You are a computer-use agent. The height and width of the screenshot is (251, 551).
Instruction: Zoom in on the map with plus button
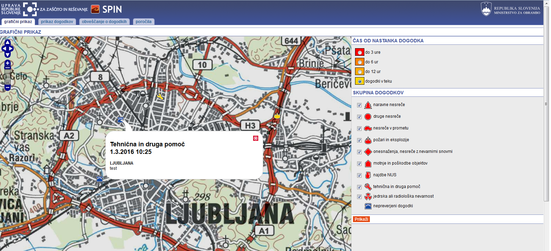tap(8, 64)
